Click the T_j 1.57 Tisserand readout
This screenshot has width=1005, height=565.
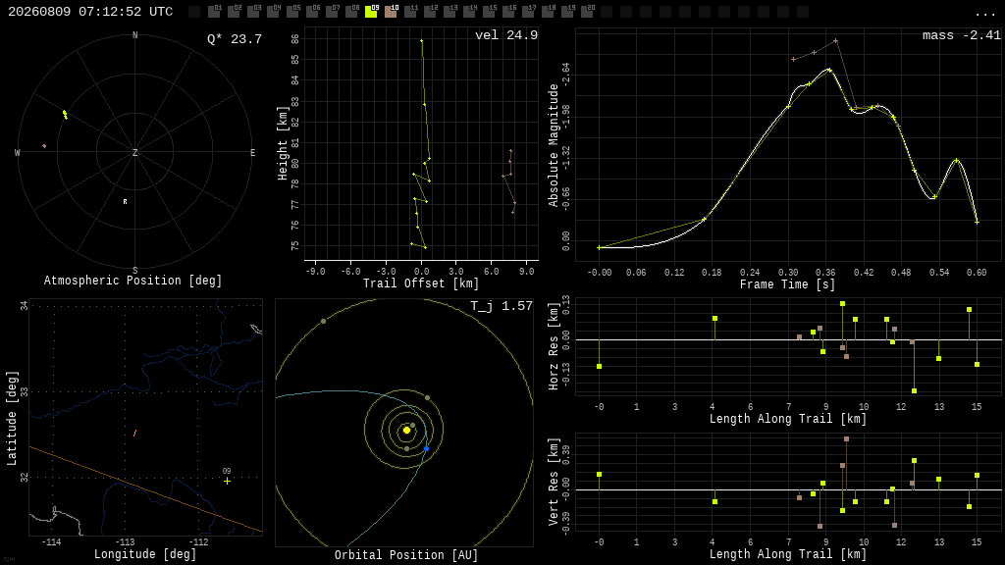pos(502,306)
